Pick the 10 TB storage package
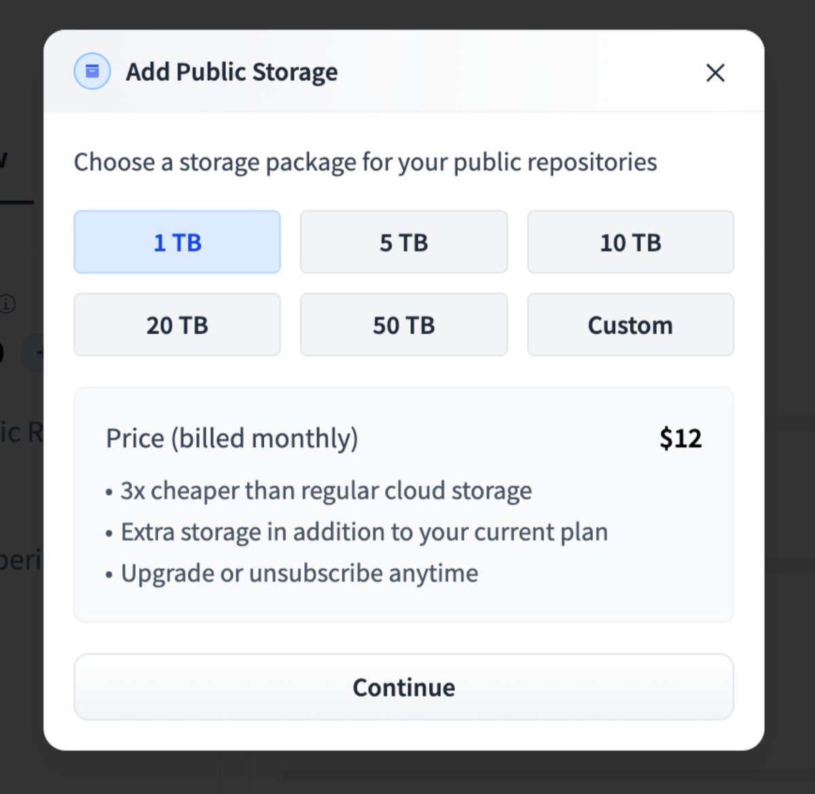Screen dimensions: 815x794 [630, 242]
